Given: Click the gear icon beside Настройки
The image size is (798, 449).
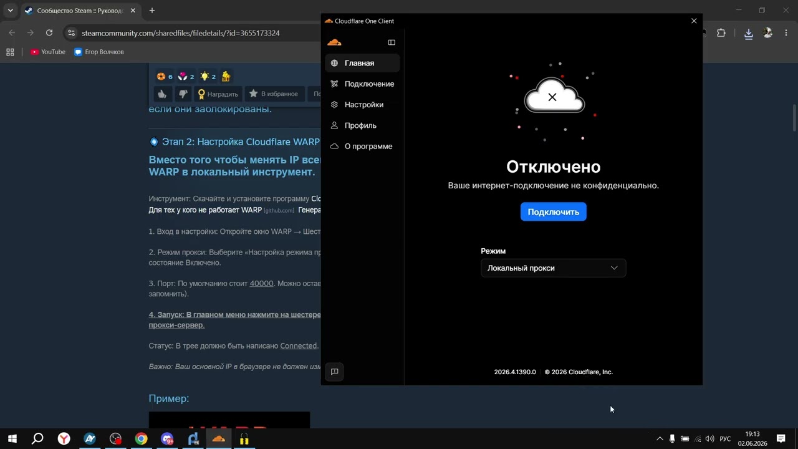Looking at the screenshot, I should pos(334,105).
